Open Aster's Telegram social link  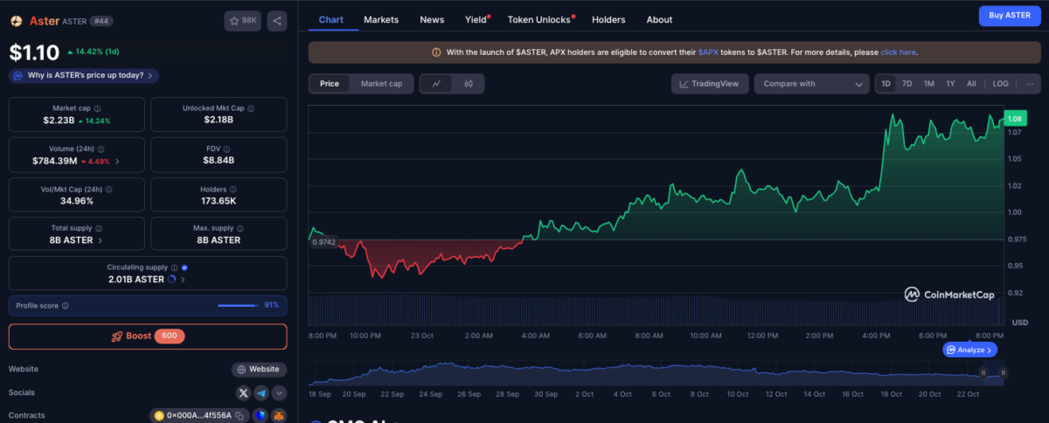[x=261, y=393]
